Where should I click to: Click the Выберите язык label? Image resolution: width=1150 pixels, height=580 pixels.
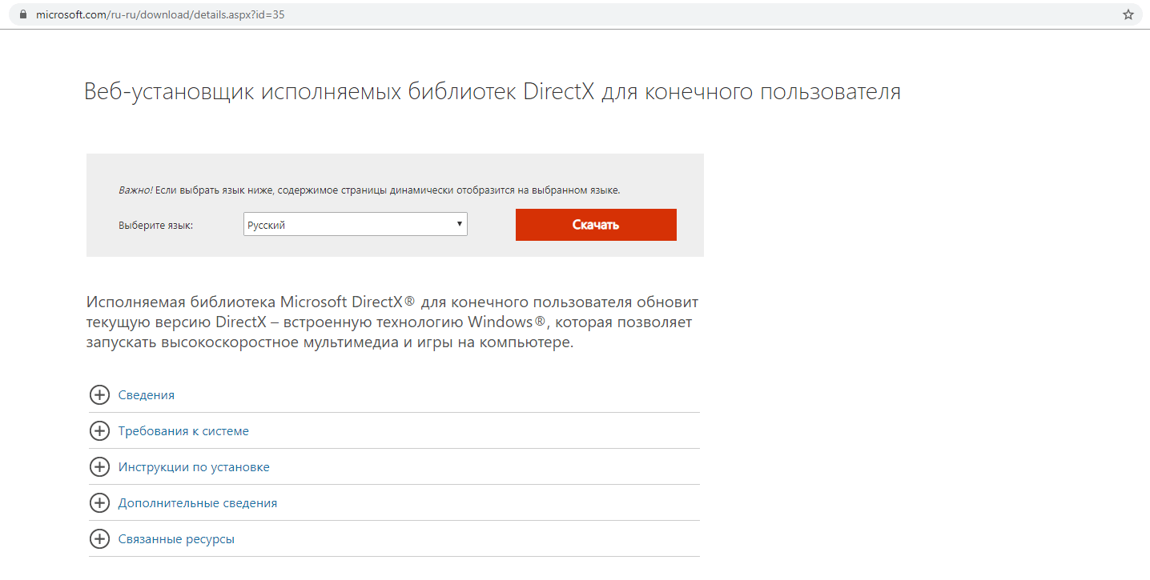[156, 226]
